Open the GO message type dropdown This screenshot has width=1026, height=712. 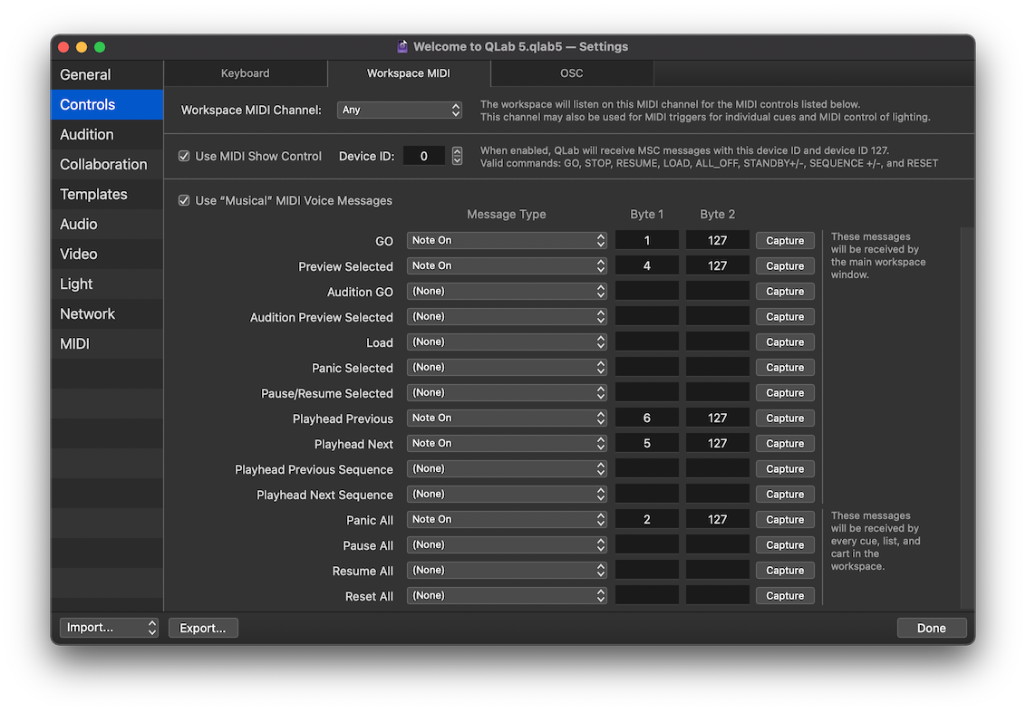pyautogui.click(x=507, y=240)
